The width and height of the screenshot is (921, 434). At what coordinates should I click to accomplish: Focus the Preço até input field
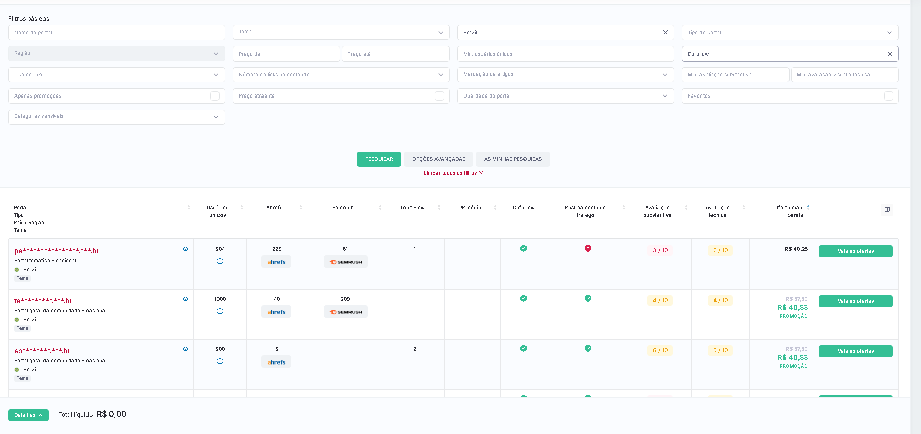pyautogui.click(x=396, y=54)
